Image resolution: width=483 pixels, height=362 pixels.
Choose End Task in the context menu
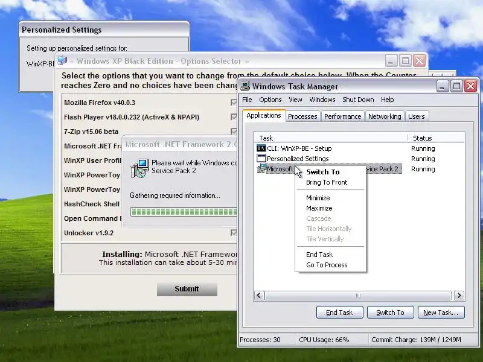tap(330, 255)
